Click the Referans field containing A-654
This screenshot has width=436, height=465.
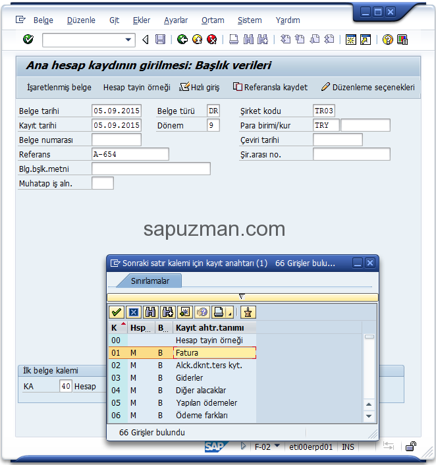(x=130, y=154)
